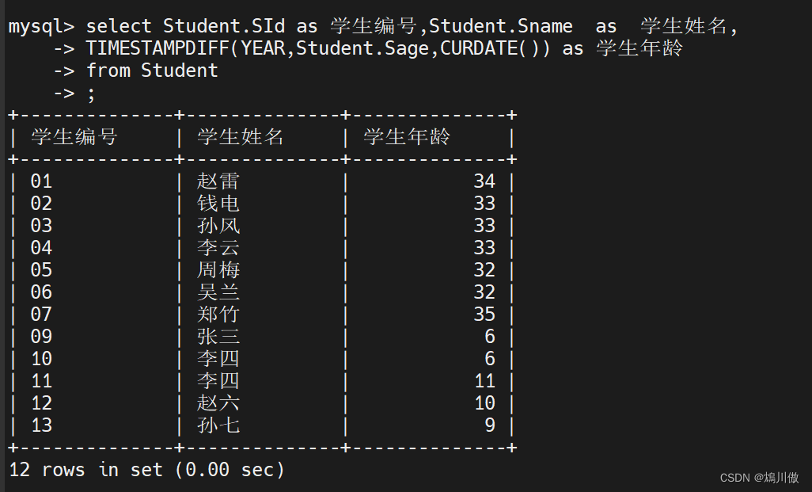Click the CSDN watermark text
Screen dimensions: 812x492
click(759, 478)
